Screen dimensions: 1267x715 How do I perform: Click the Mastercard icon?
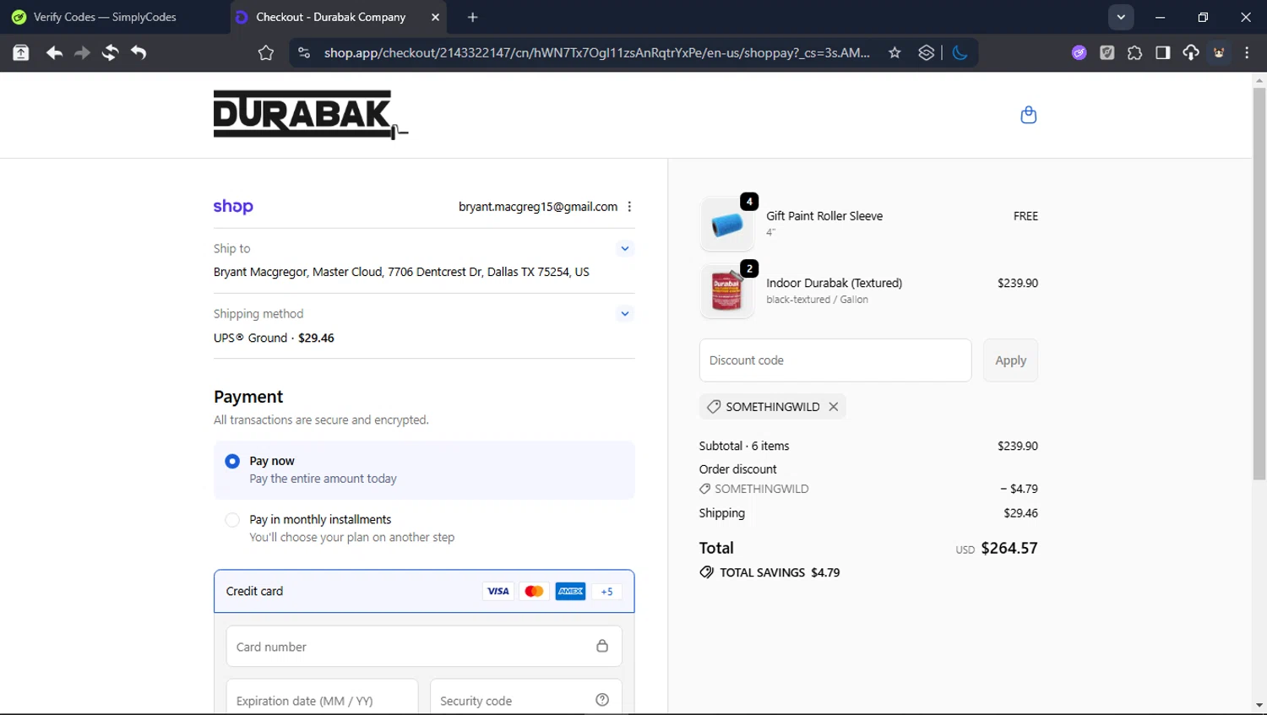[x=534, y=591]
